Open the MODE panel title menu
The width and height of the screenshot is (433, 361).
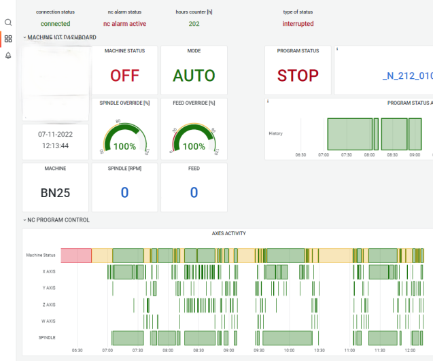point(194,51)
